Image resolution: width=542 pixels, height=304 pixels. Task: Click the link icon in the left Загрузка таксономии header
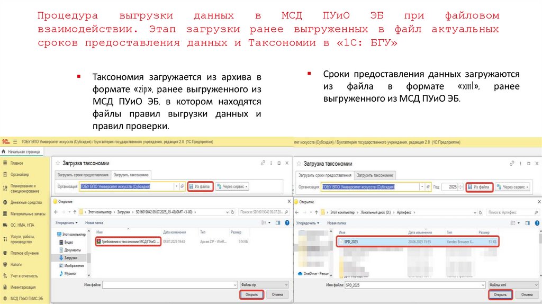263,163
